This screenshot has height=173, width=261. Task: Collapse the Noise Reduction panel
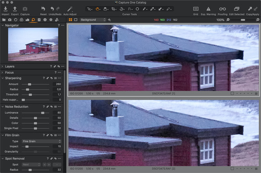(x=2, y=107)
